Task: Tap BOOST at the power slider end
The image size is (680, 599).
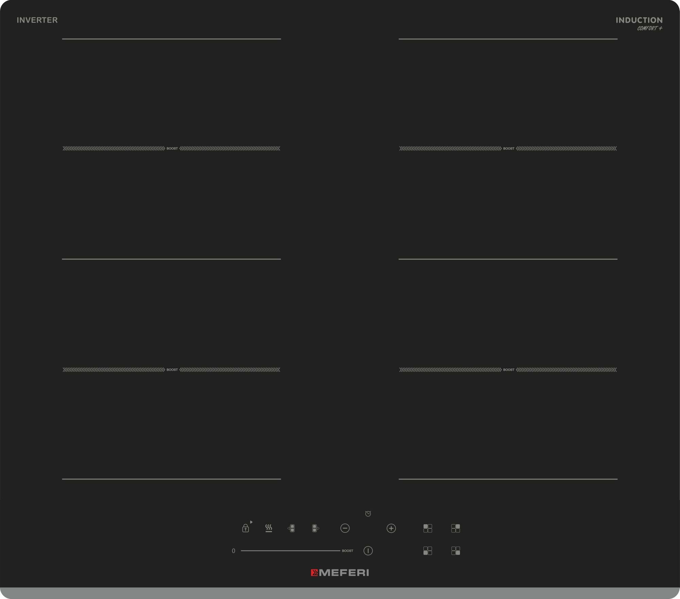Action: pos(347,551)
